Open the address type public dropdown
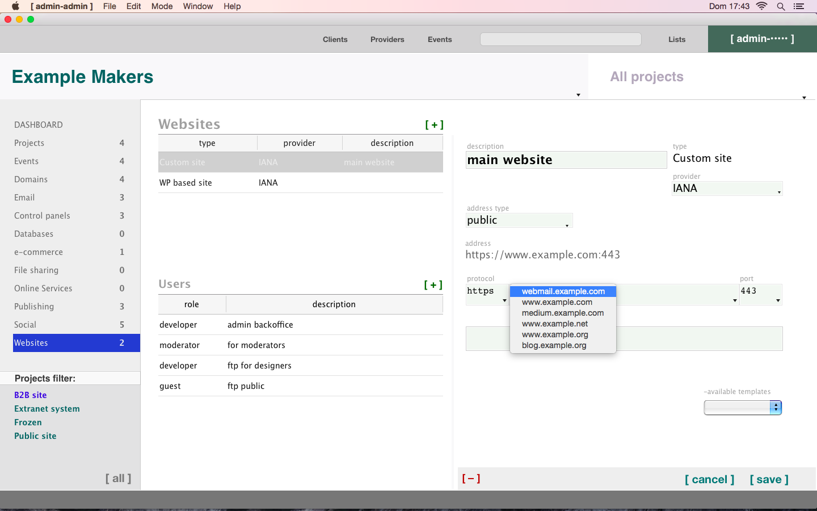817x511 pixels. (x=519, y=220)
